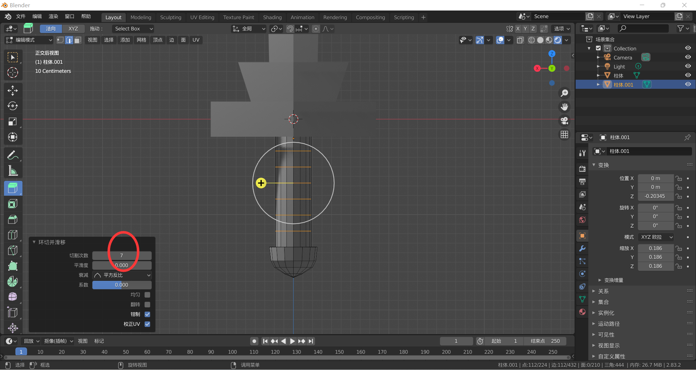This screenshot has width=696, height=370.
Task: Click the XYZ orientation button
Action: (x=73, y=29)
